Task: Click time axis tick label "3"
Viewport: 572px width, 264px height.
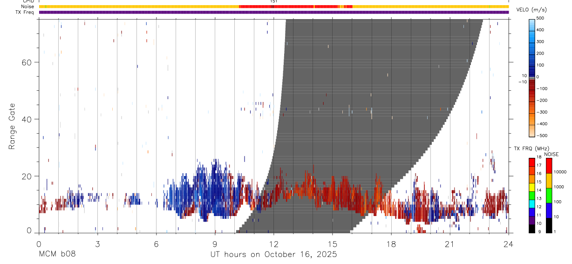Action: 97,244
